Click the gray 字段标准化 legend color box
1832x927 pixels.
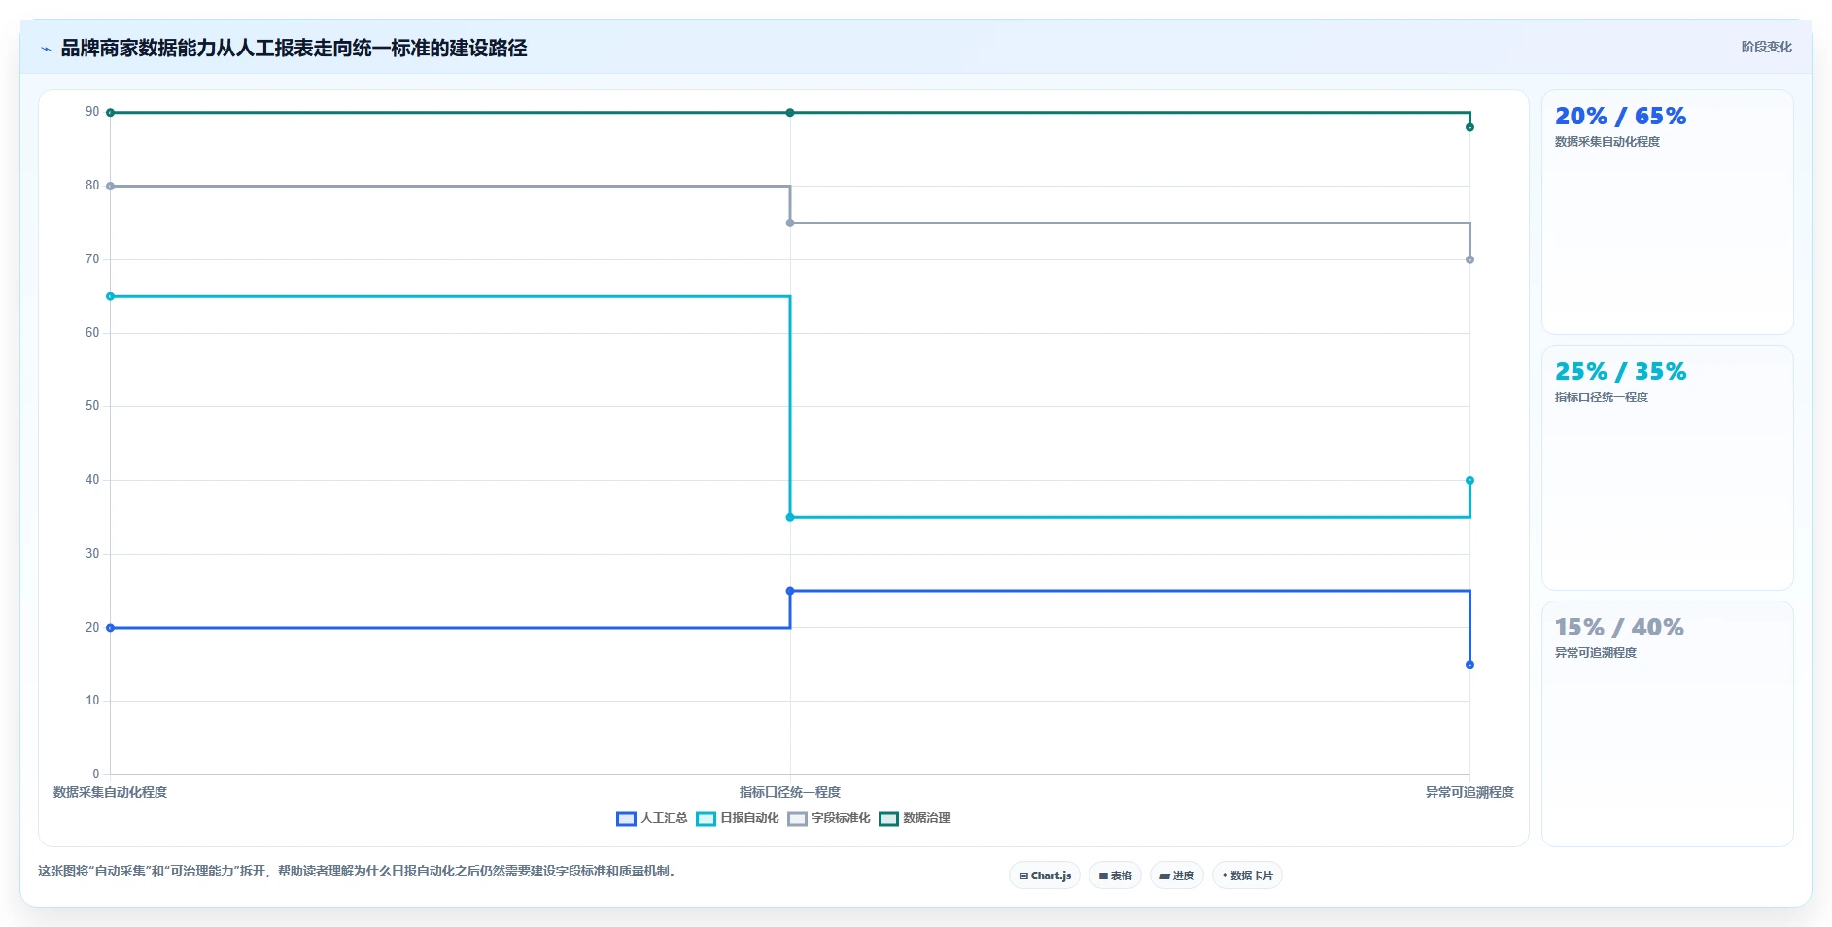point(797,819)
